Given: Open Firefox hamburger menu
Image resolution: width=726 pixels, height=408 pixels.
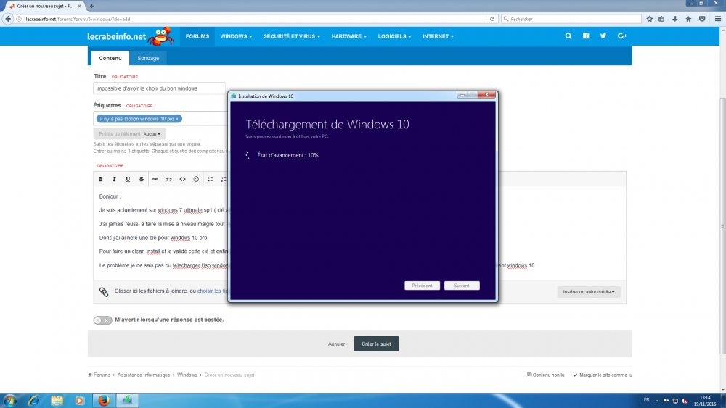Looking at the screenshot, I should pyautogui.click(x=716, y=19).
